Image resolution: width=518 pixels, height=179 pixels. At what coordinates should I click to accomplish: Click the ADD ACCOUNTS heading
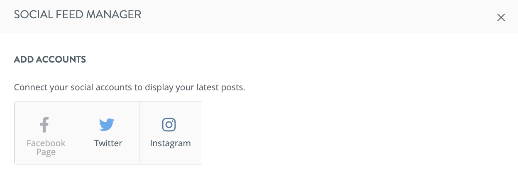[50, 60]
